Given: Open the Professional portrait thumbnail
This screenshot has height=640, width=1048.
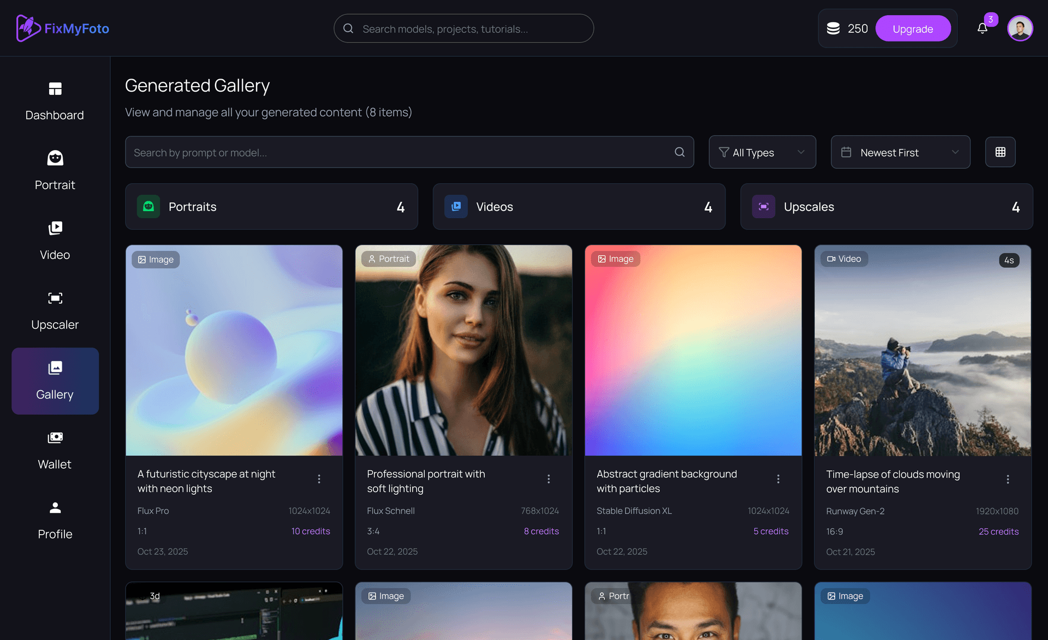Looking at the screenshot, I should pyautogui.click(x=463, y=350).
